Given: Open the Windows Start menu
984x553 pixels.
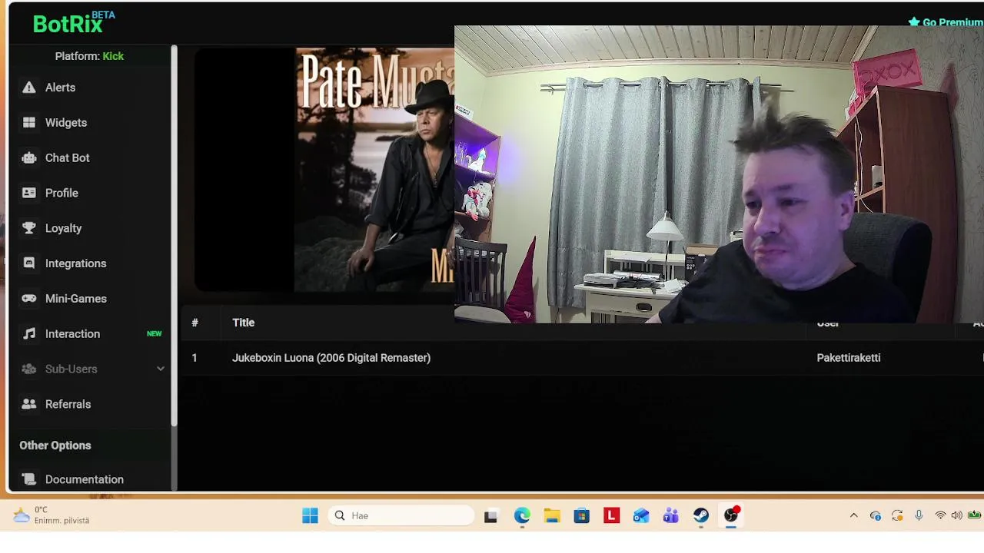Looking at the screenshot, I should coord(311,516).
